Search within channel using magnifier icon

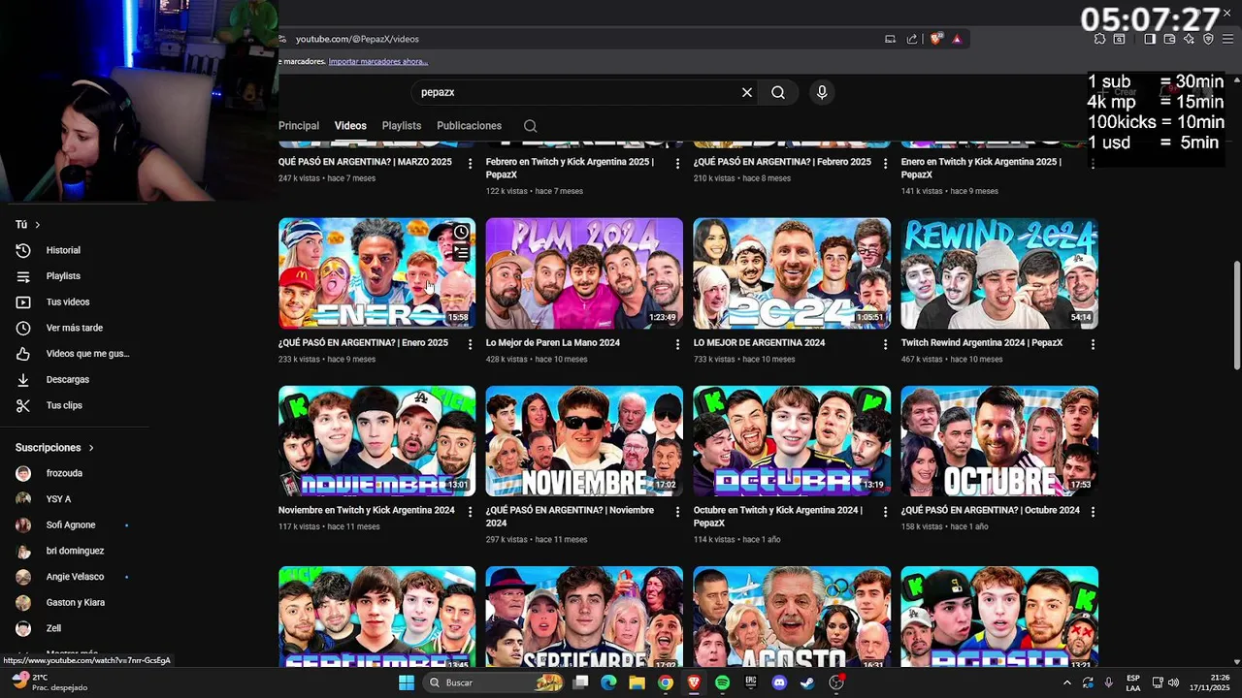(x=530, y=126)
